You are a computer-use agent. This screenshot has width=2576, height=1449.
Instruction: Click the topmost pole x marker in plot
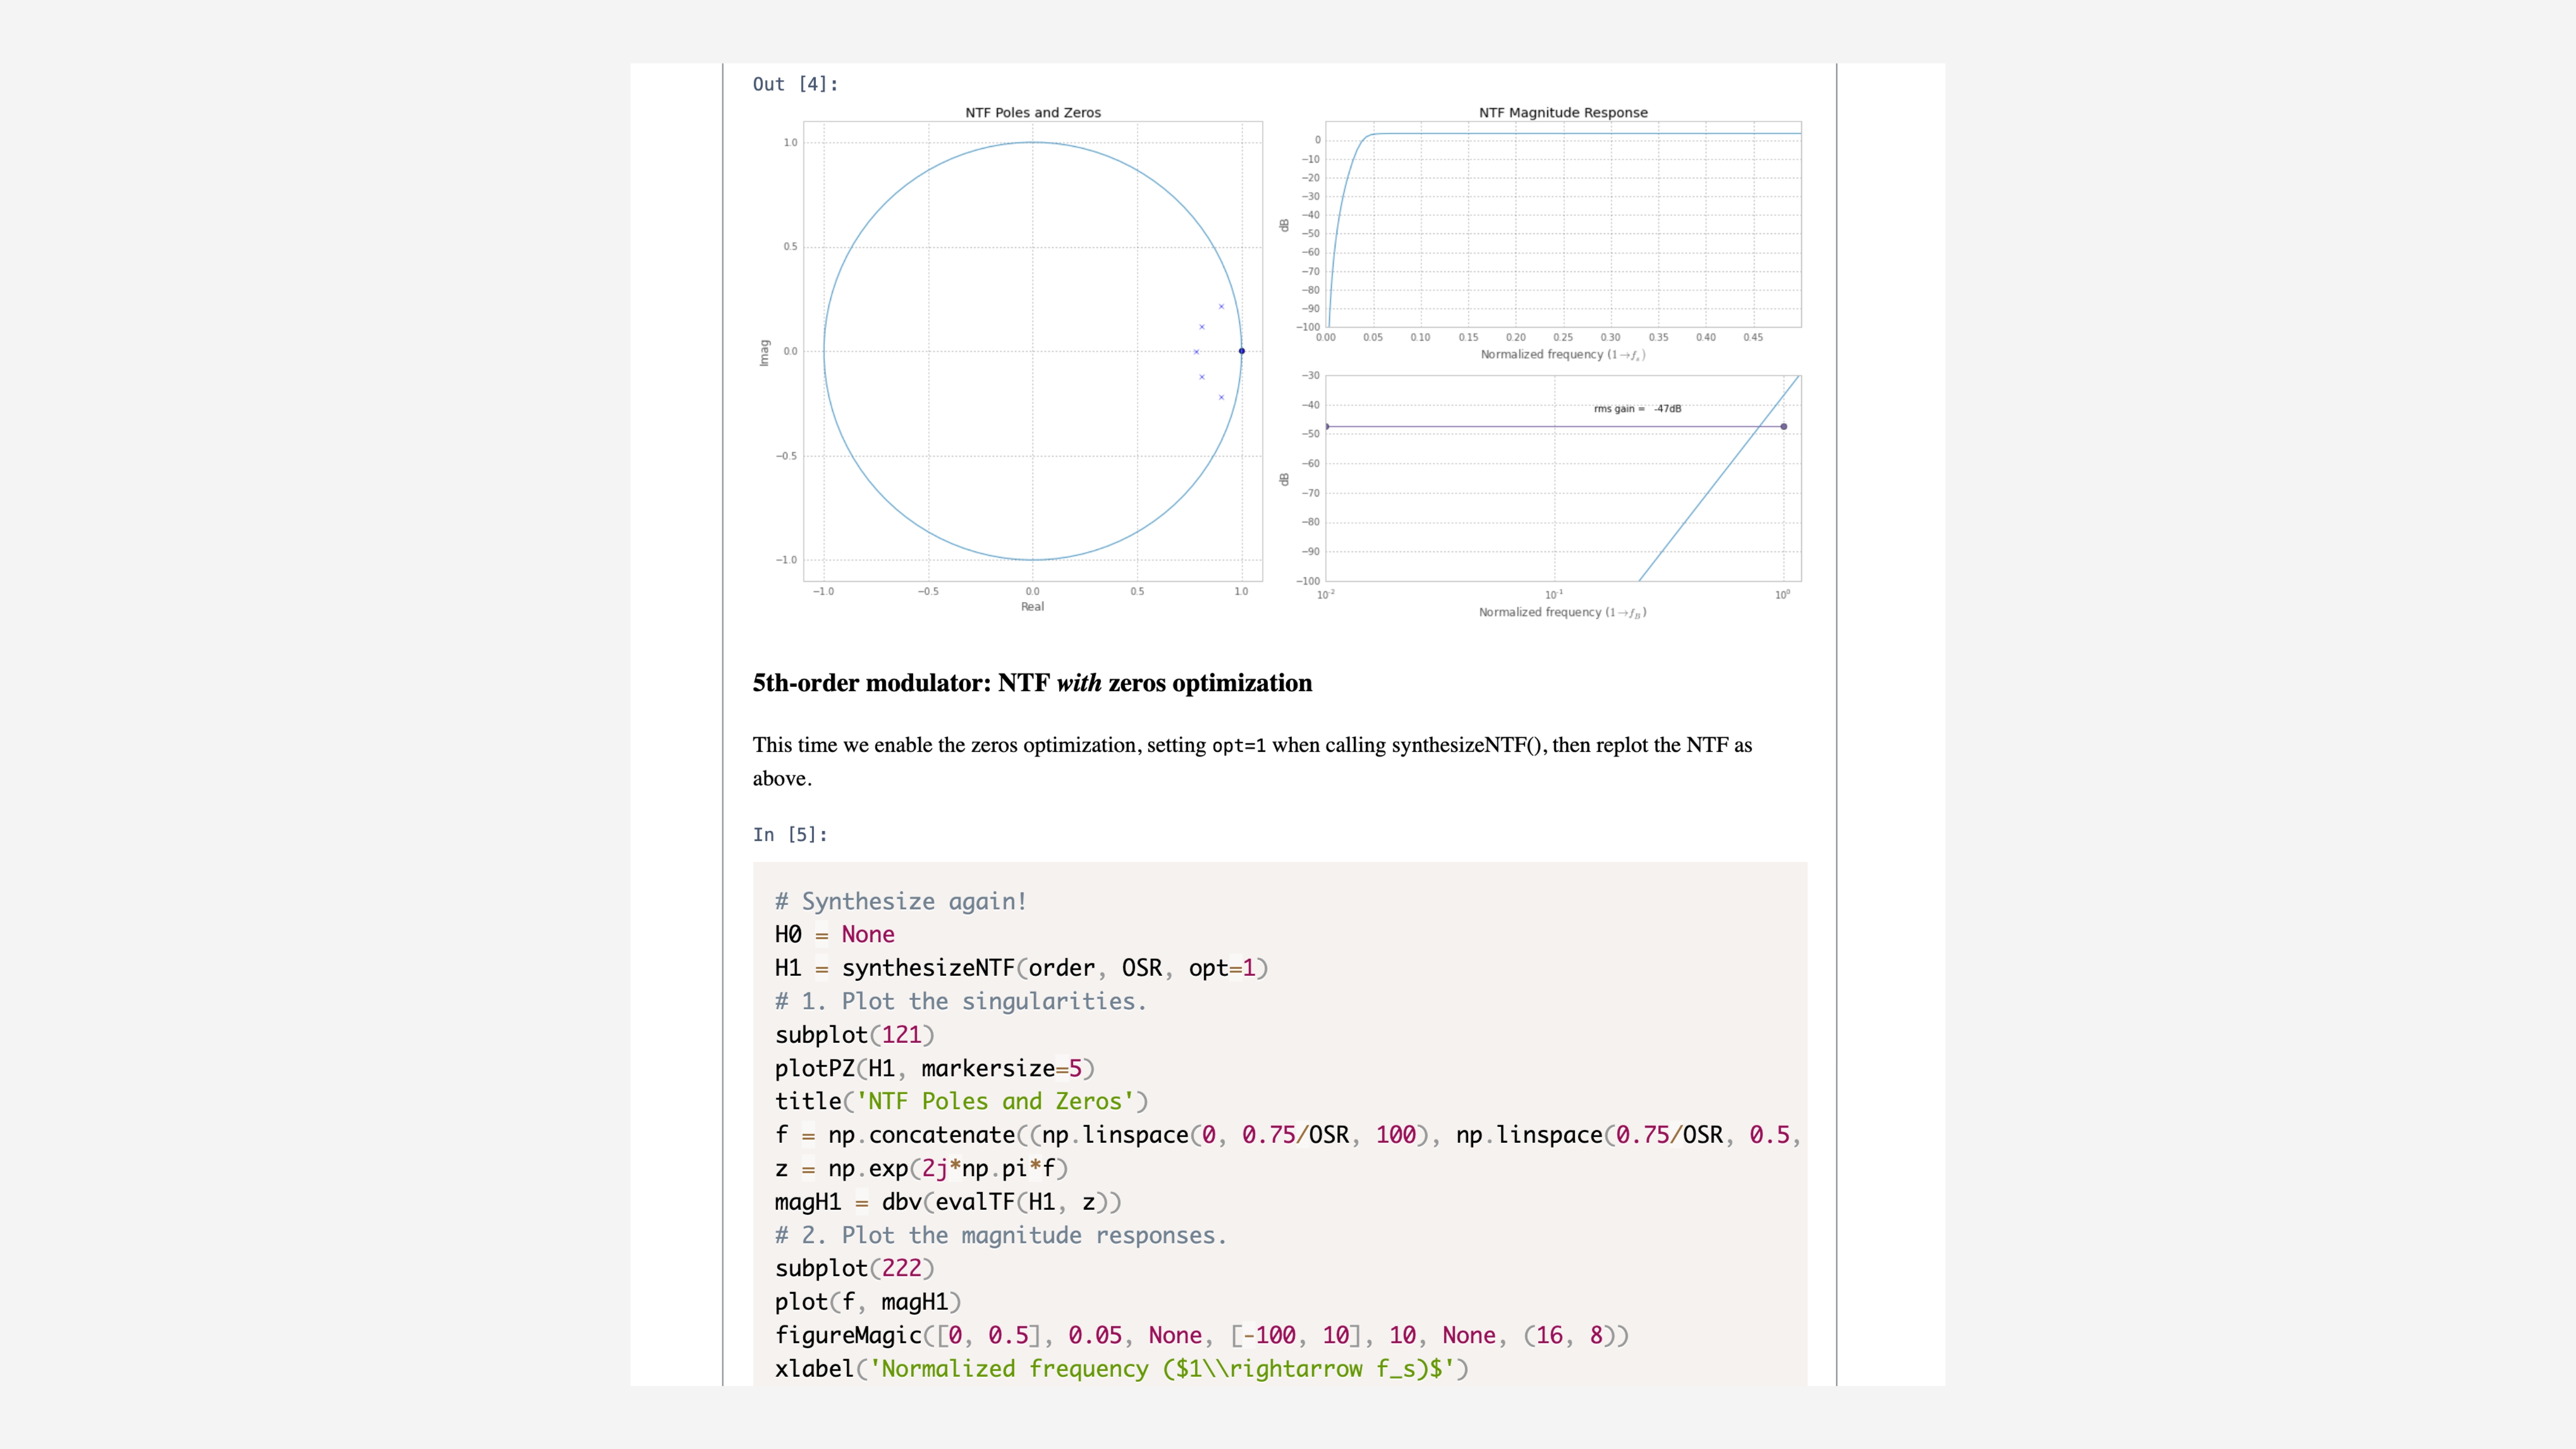[x=1221, y=306]
